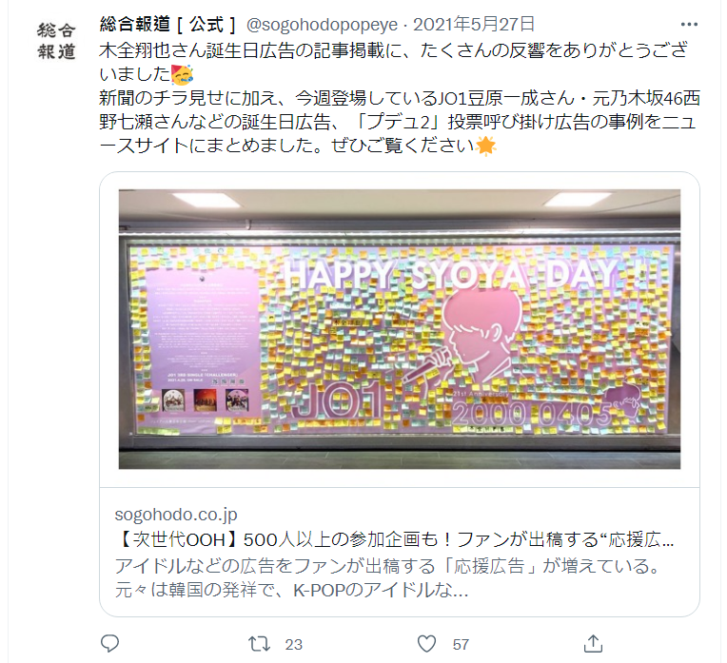Open the sogohodo.co.jp domain link
Viewport: 727px width, 663px height.
tap(176, 515)
